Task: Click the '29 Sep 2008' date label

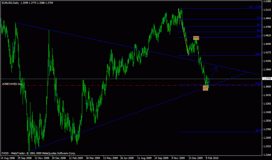Action: click(x=25, y=158)
